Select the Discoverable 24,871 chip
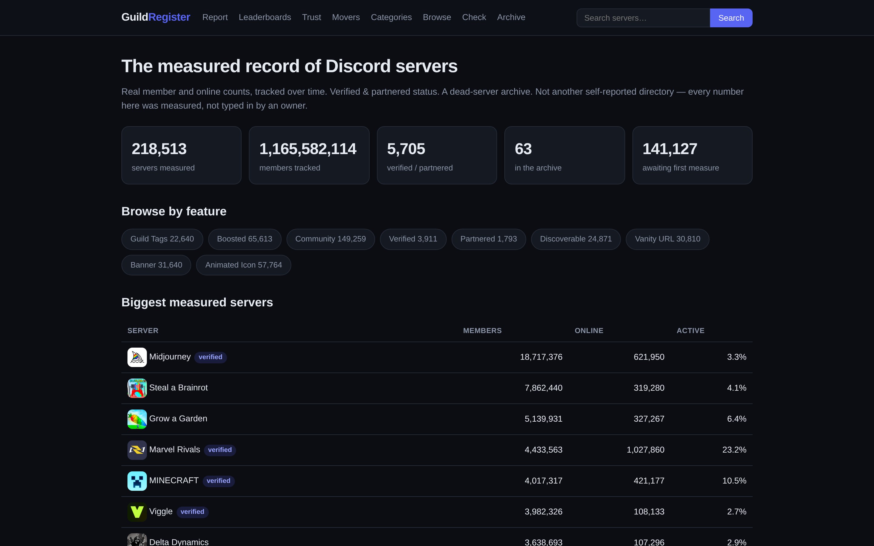874x546 pixels. (576, 239)
